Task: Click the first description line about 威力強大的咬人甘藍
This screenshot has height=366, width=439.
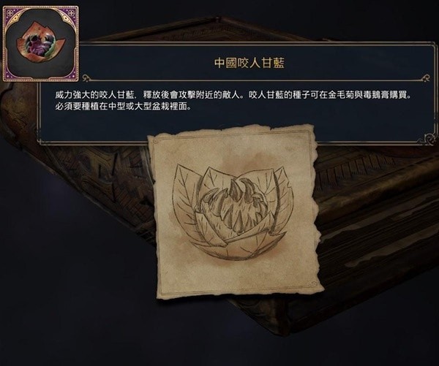Action: pos(234,95)
